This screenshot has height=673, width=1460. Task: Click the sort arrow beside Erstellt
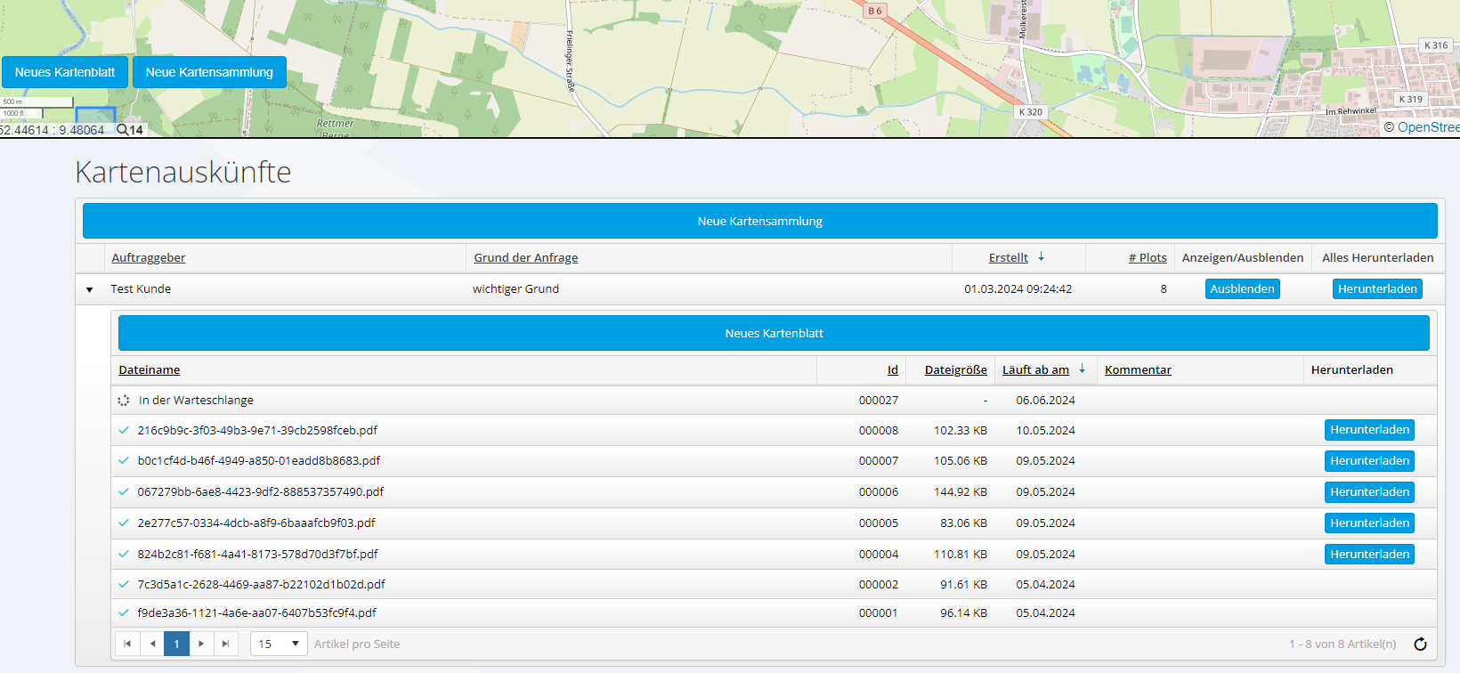1041,257
